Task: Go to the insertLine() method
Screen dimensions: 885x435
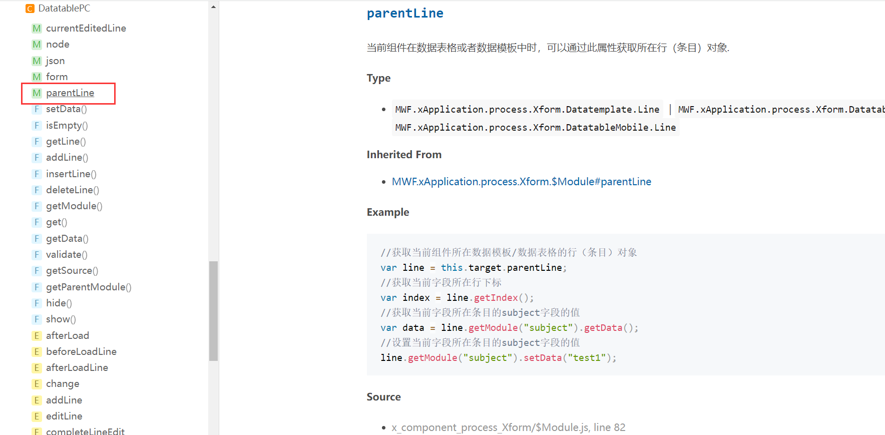Action: (71, 174)
